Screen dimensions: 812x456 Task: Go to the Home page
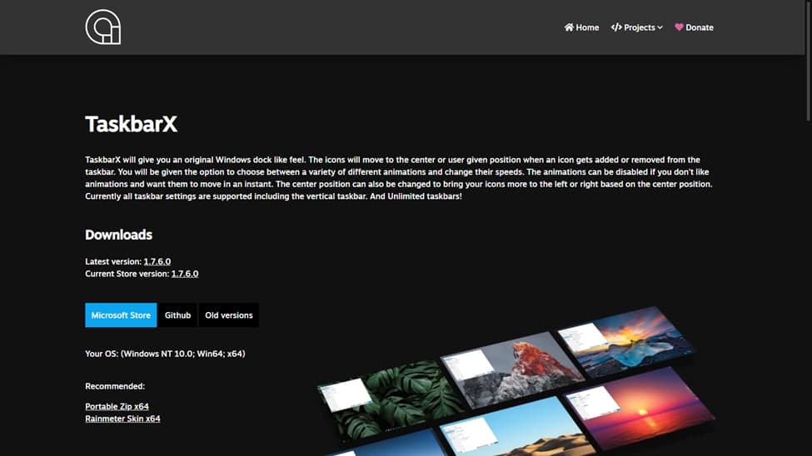581,27
